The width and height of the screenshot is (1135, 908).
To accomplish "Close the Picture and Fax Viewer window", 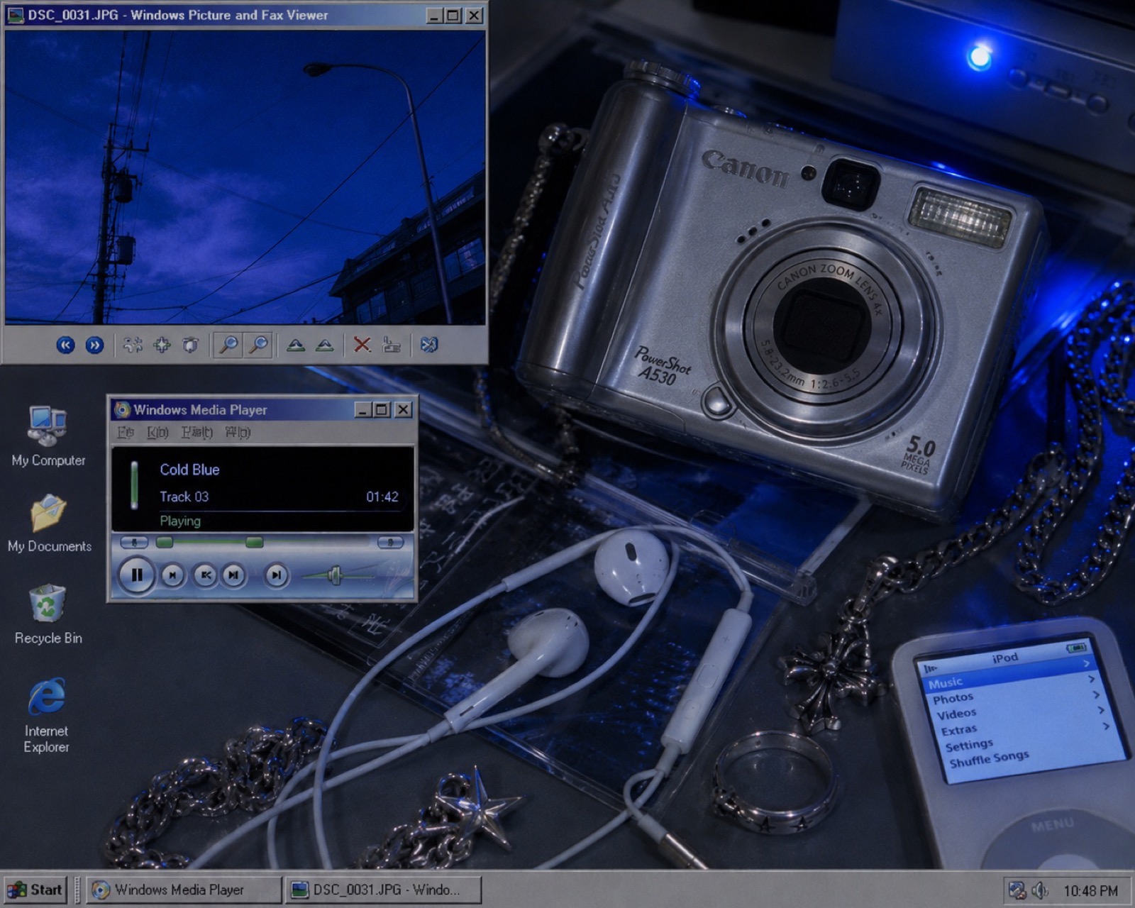I will (x=475, y=15).
